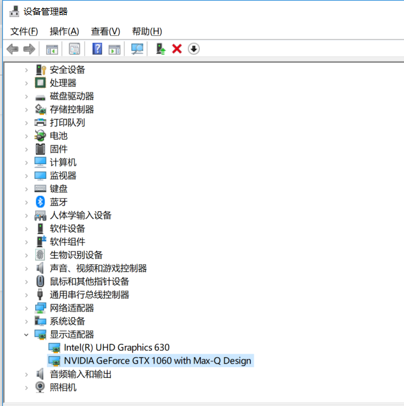The height and width of the screenshot is (406, 404).
Task: Expand the 声音、视频和游戏控制器 node
Action: pos(26,268)
